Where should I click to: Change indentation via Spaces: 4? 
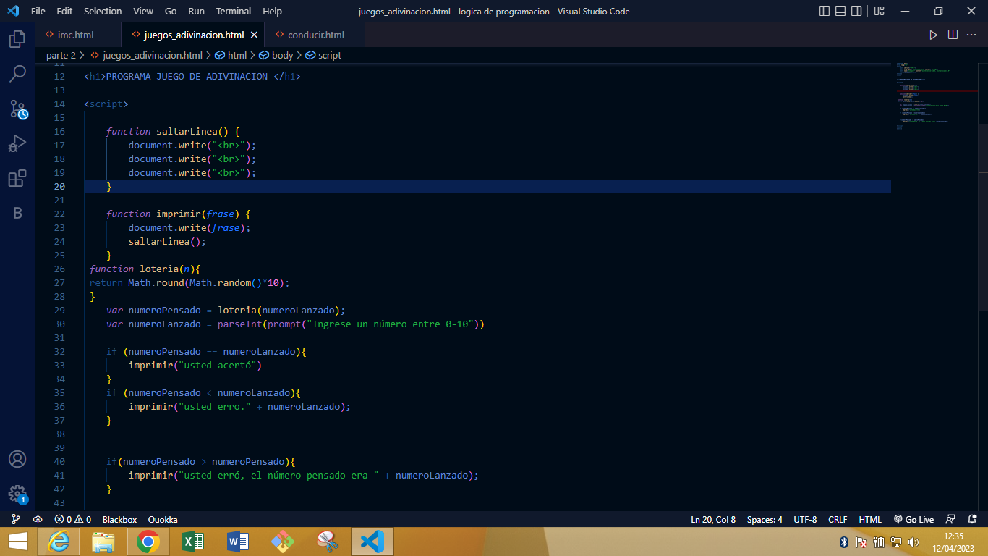point(765,520)
